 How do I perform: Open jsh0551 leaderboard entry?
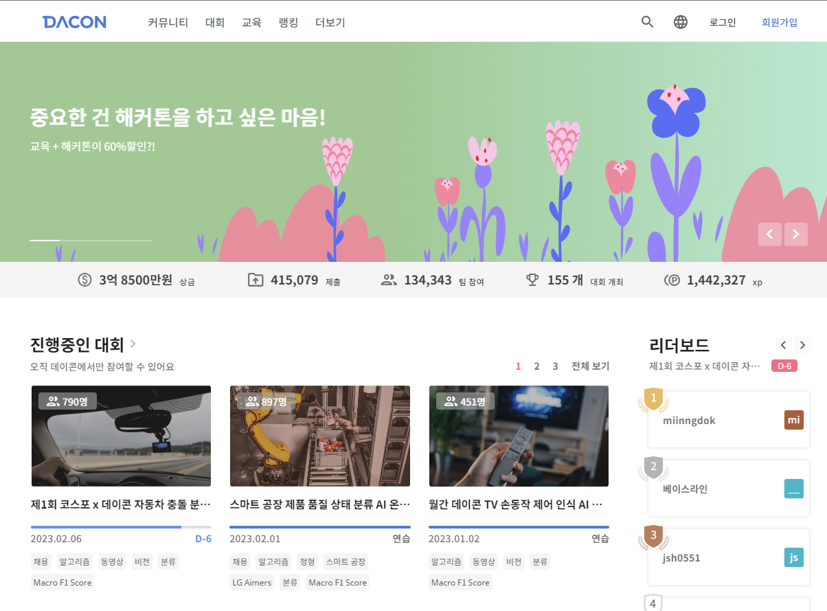pos(729,557)
